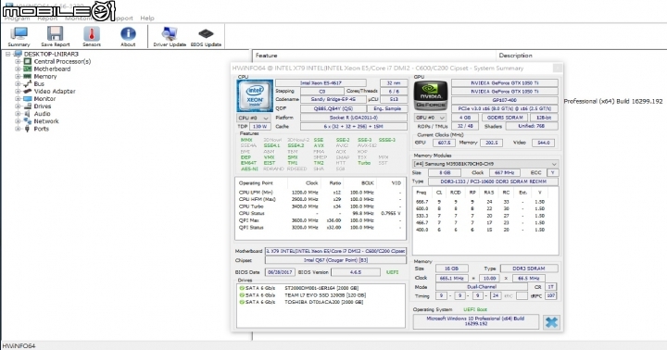Click the Sandy Bridge-EP 4S codename field
Image resolution: width=667 pixels, height=350 pixels.
coord(333,99)
